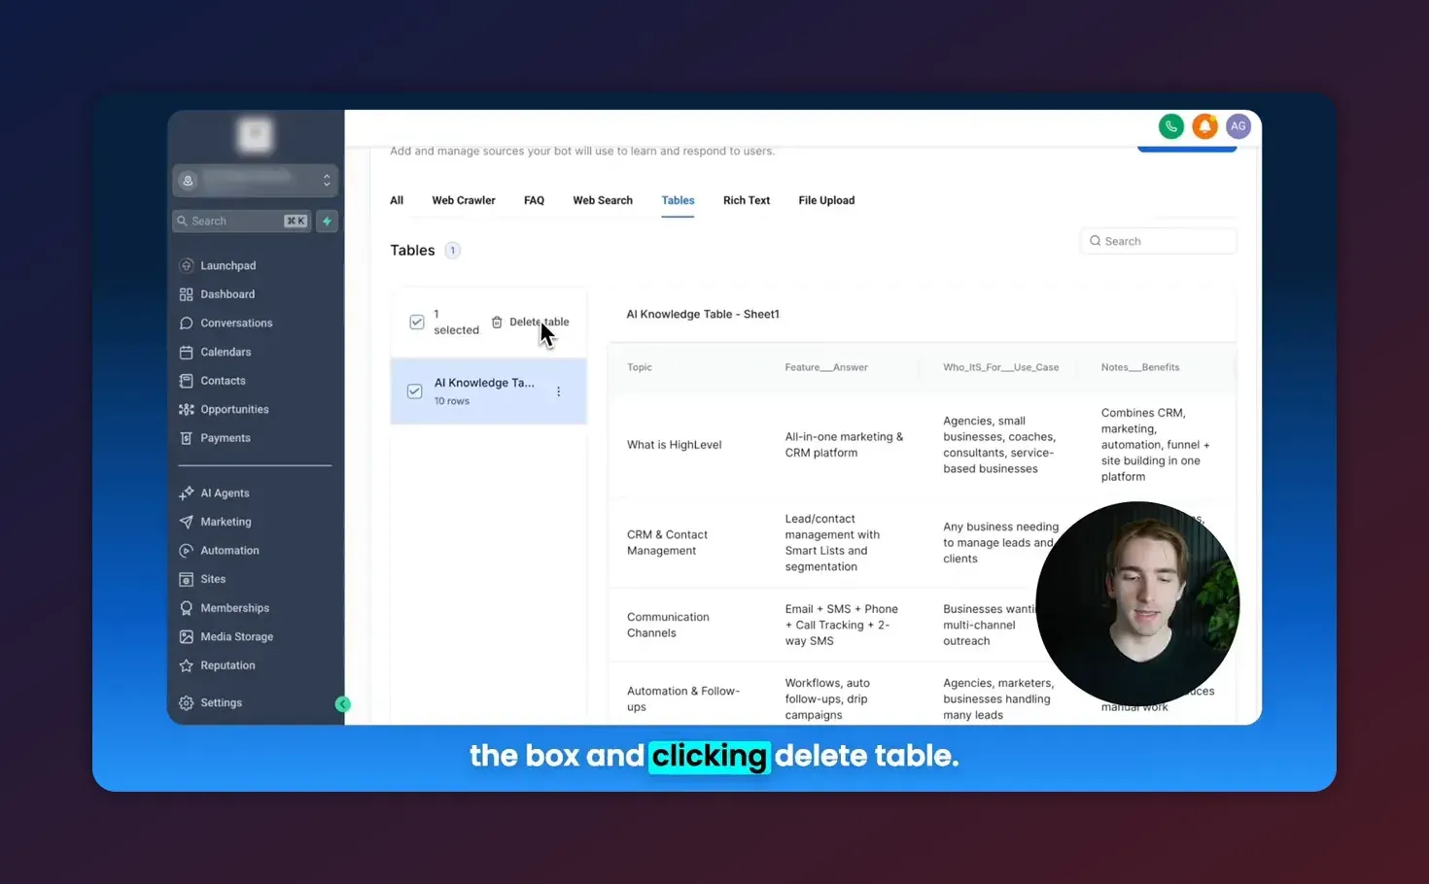Click the Delete table button
The width and height of the screenshot is (1429, 884).
coord(531,323)
